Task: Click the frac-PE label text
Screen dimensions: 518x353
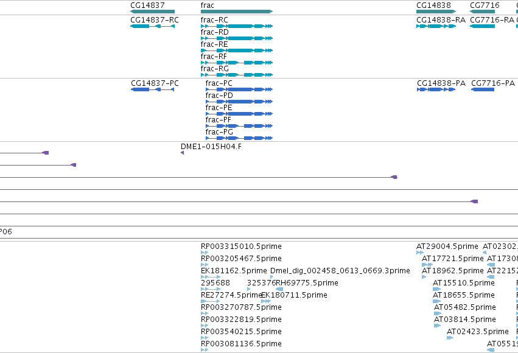Action: 219,108
